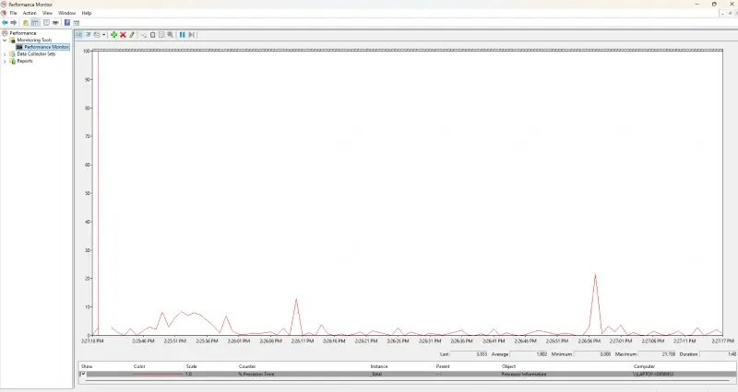The height and width of the screenshot is (392, 738).
Task: Open the View menu
Action: (48, 13)
